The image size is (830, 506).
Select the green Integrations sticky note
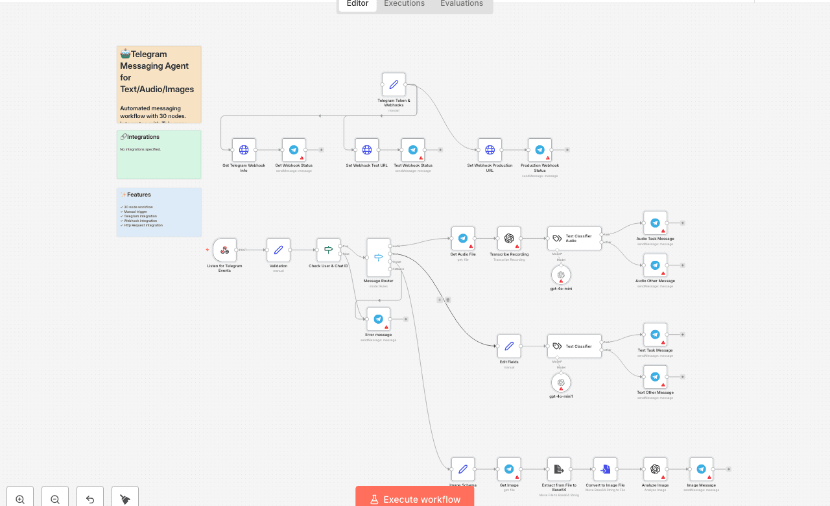pos(159,154)
